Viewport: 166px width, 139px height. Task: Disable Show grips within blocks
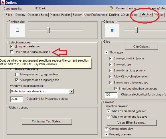[x=111, y=58]
